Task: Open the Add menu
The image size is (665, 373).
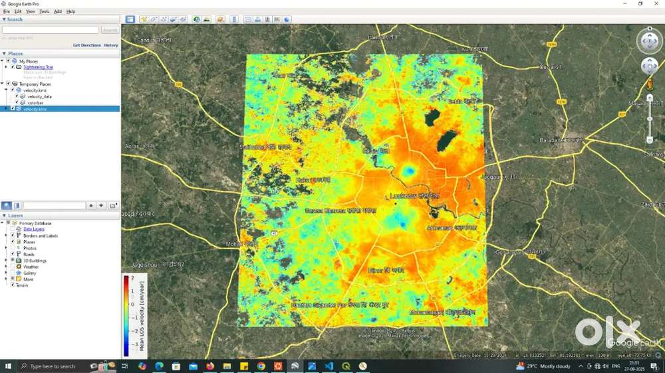Action: [58, 11]
